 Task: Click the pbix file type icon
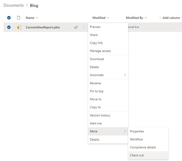click(x=19, y=27)
